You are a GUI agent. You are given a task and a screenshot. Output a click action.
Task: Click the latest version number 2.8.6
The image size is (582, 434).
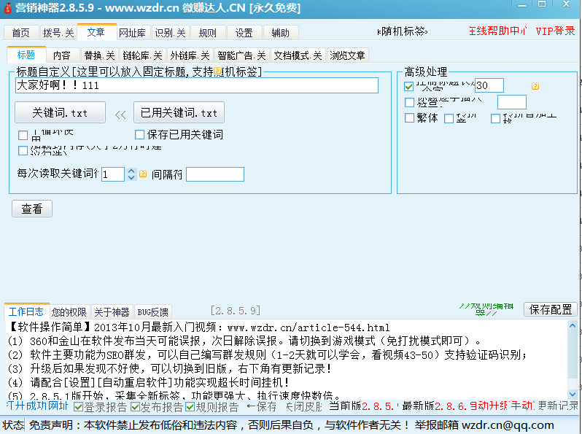point(451,406)
